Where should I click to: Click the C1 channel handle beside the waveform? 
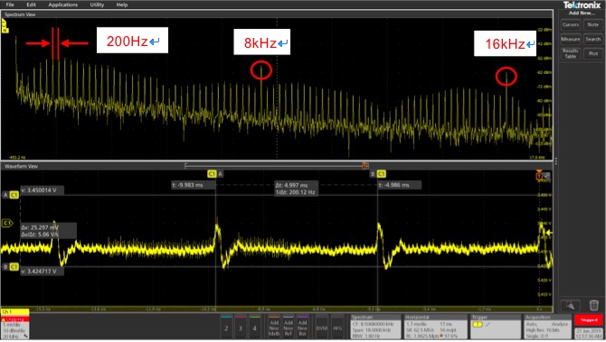[7, 223]
